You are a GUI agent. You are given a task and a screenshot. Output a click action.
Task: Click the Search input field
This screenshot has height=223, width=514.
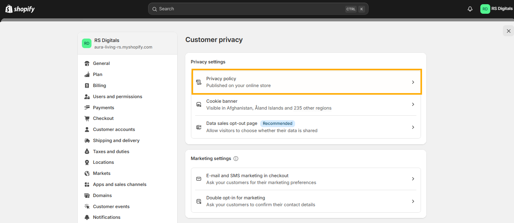coord(258,9)
